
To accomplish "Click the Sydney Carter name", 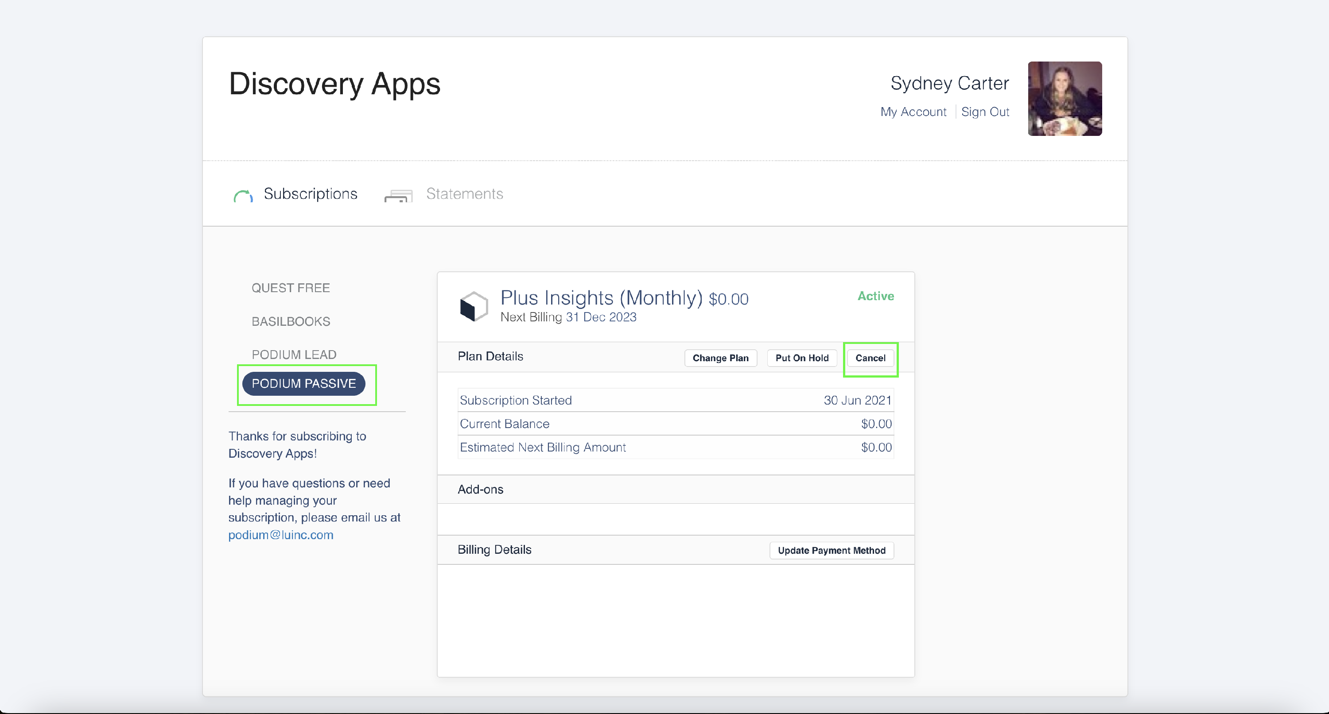I will pyautogui.click(x=949, y=83).
